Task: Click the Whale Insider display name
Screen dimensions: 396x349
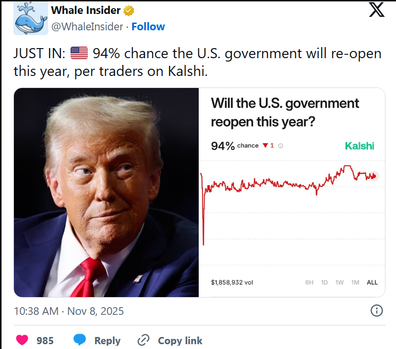Action: tap(84, 10)
